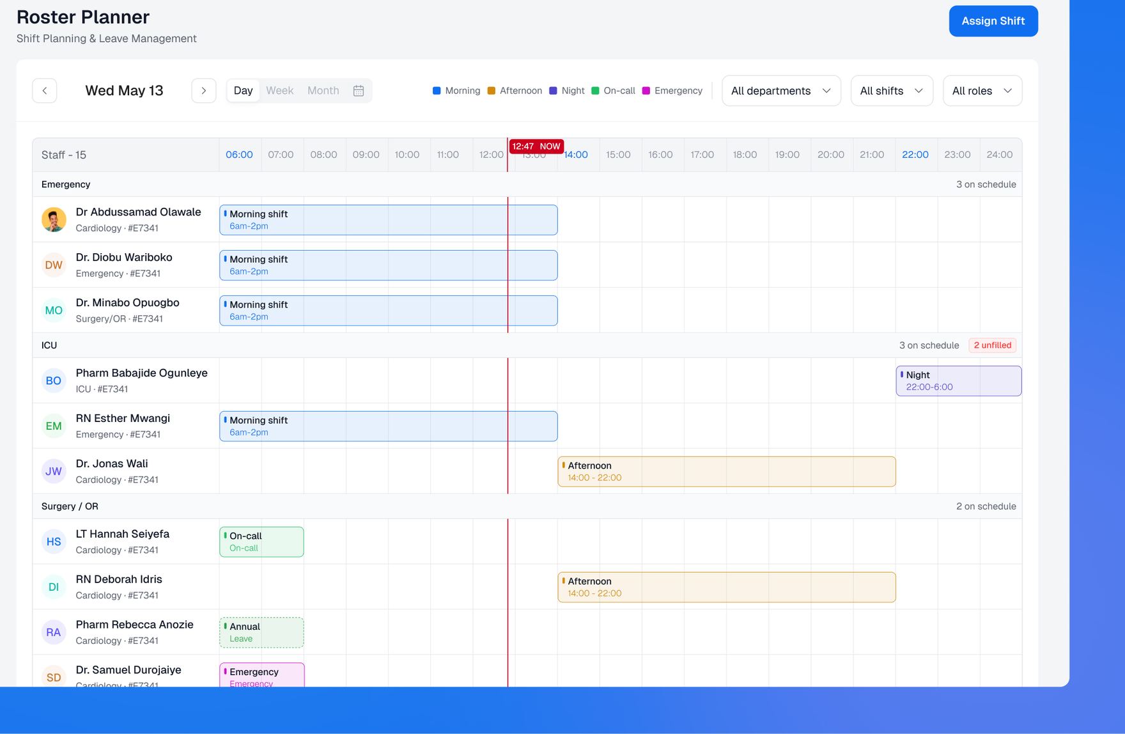Click "3 on schedule" in Emergency header

pyautogui.click(x=986, y=185)
